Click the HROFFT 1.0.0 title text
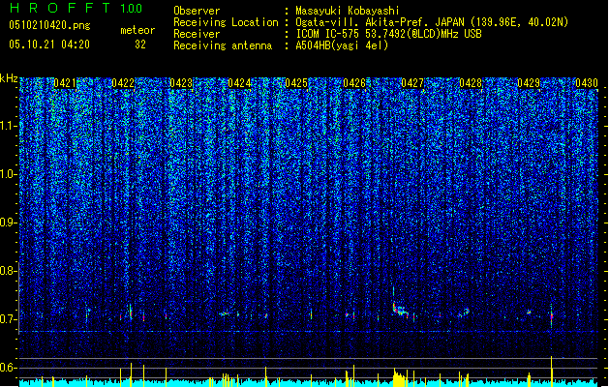609x387 pixels. 76,8
